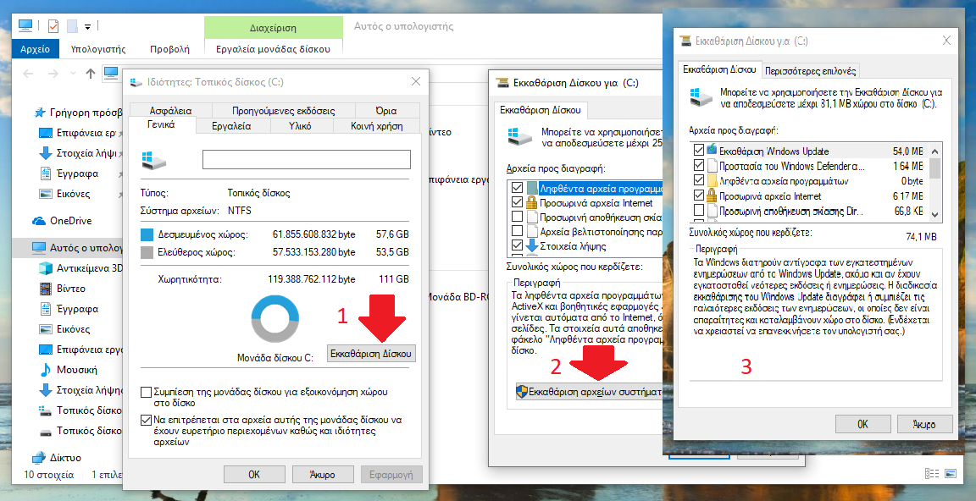
Task: Check the 66,8 KB Προσωρινή αποθήκευση σκίασης checkbox
Action: (698, 211)
